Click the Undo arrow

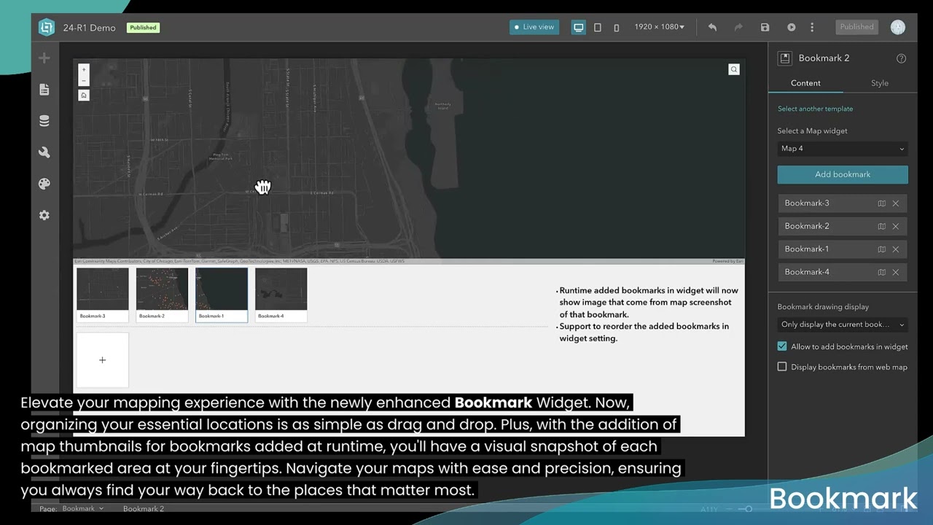[712, 27]
